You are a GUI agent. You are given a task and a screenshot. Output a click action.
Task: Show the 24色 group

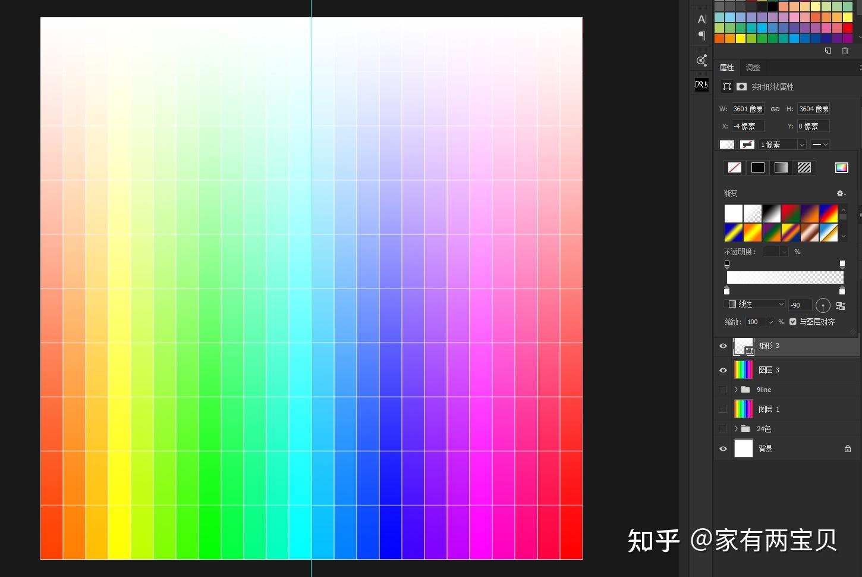(723, 429)
